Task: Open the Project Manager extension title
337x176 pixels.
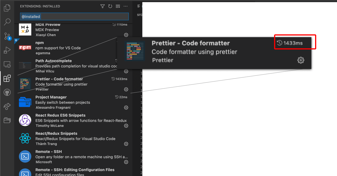Action: 51,97
